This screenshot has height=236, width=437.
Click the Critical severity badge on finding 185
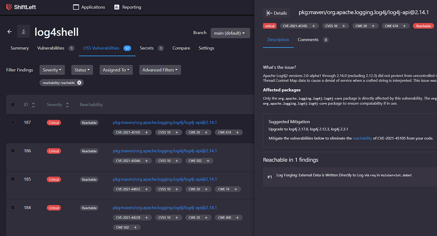54,179
